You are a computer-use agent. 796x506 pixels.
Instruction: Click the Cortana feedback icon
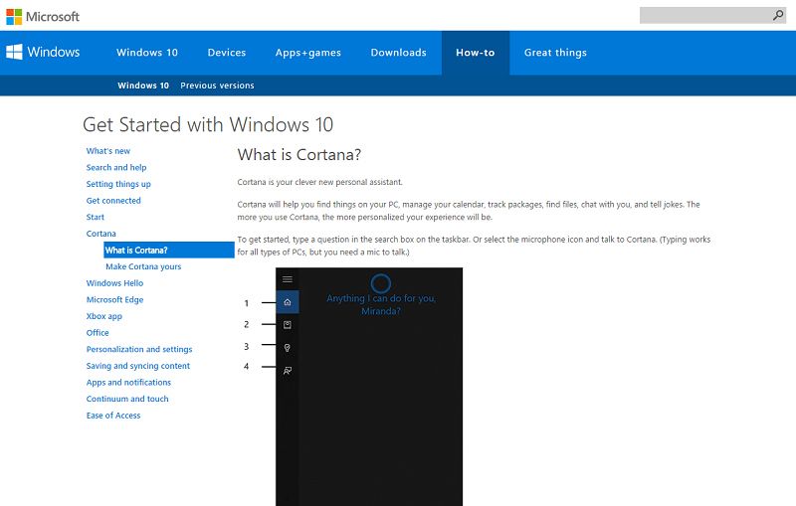[288, 371]
